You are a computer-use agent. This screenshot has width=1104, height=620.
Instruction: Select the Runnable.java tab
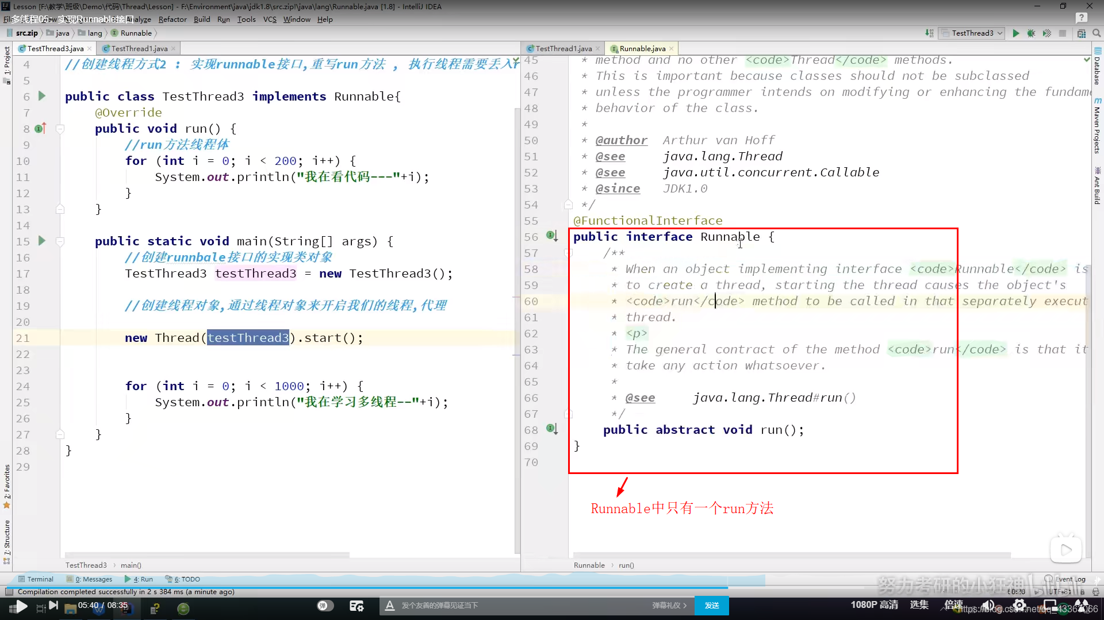(x=642, y=48)
